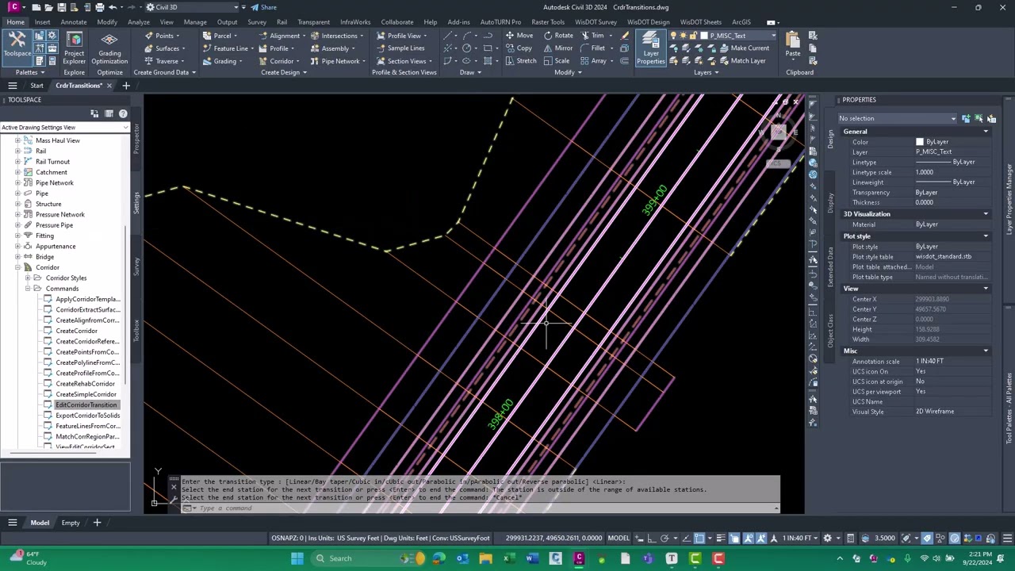The image size is (1015, 571).
Task: Select the Stretch tool
Action: [x=520, y=61]
